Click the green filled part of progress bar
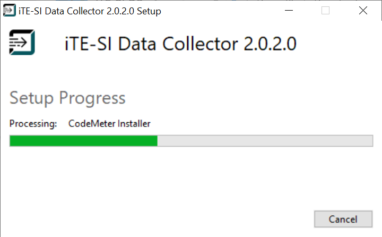Screen dimensions: 382x237 click(83, 141)
